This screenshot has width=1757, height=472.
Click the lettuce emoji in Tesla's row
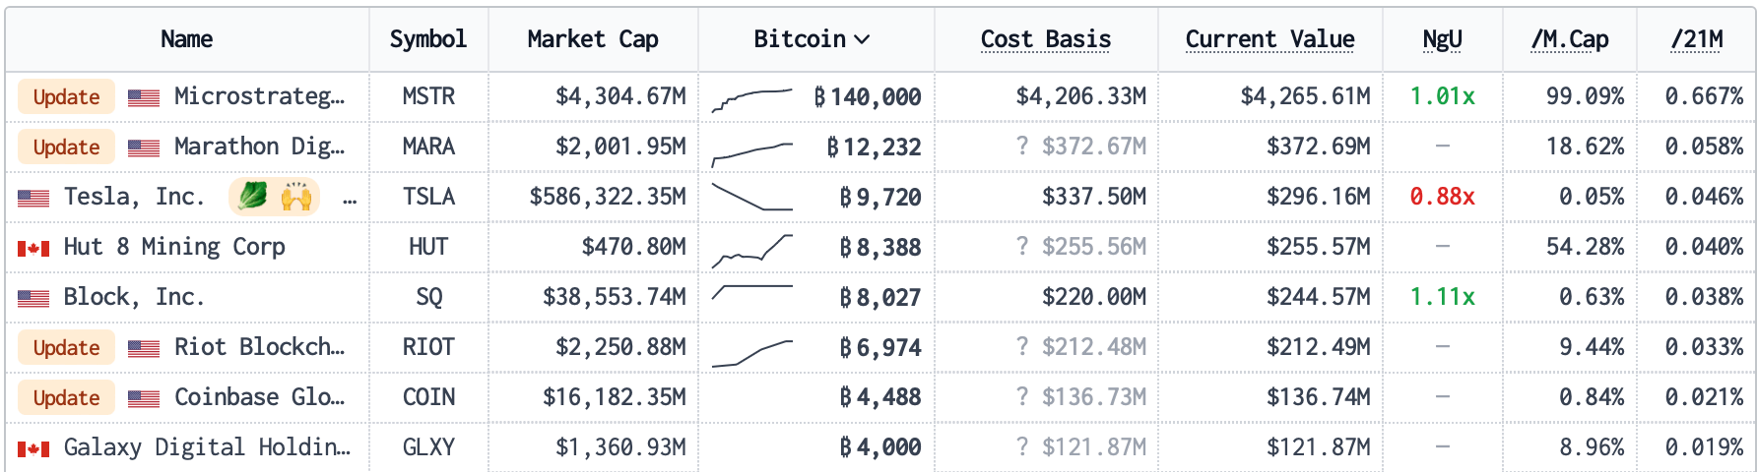(253, 197)
